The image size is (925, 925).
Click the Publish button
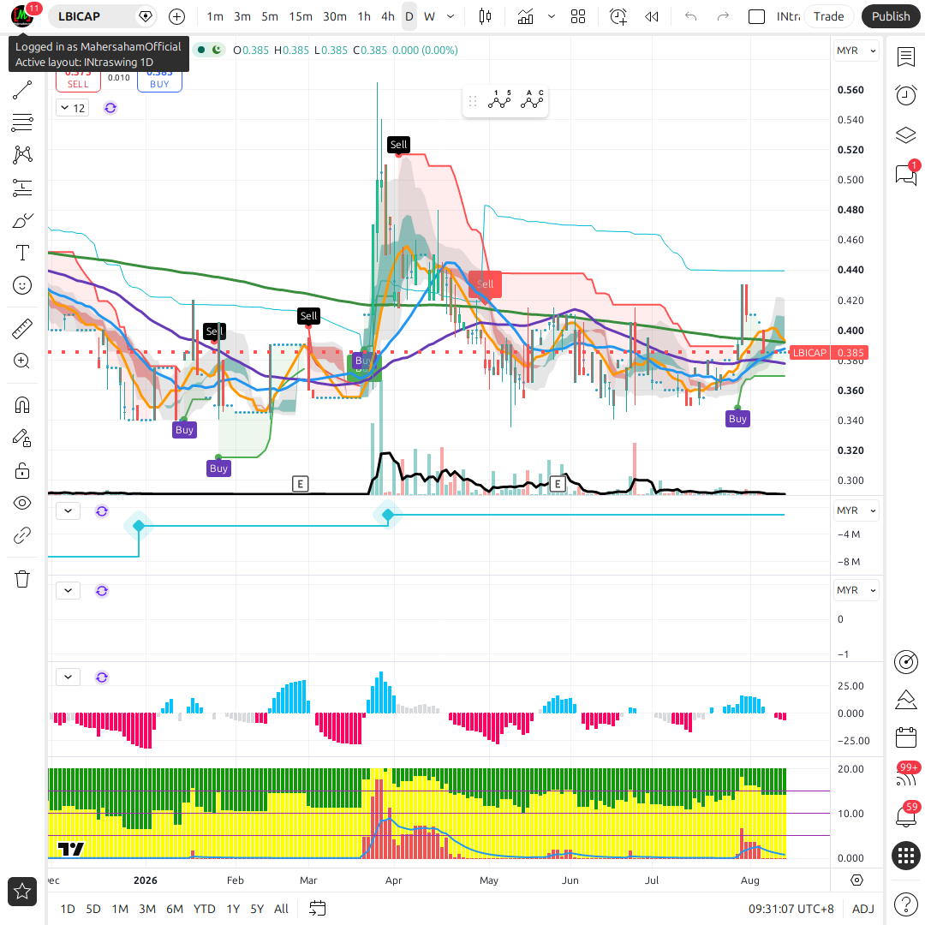tap(891, 16)
